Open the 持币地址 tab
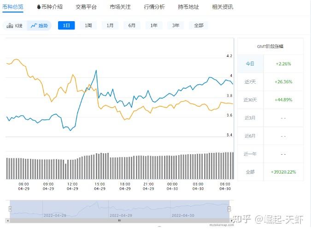This screenshot has width=311, height=232. pyautogui.click(x=188, y=7)
